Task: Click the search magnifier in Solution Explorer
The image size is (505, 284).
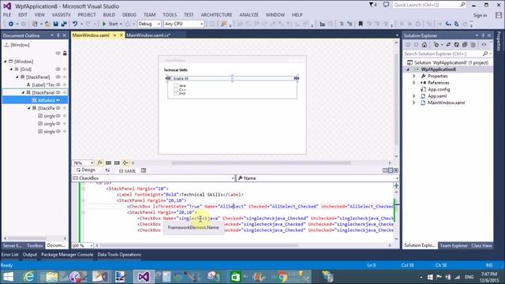Action: click(485, 54)
